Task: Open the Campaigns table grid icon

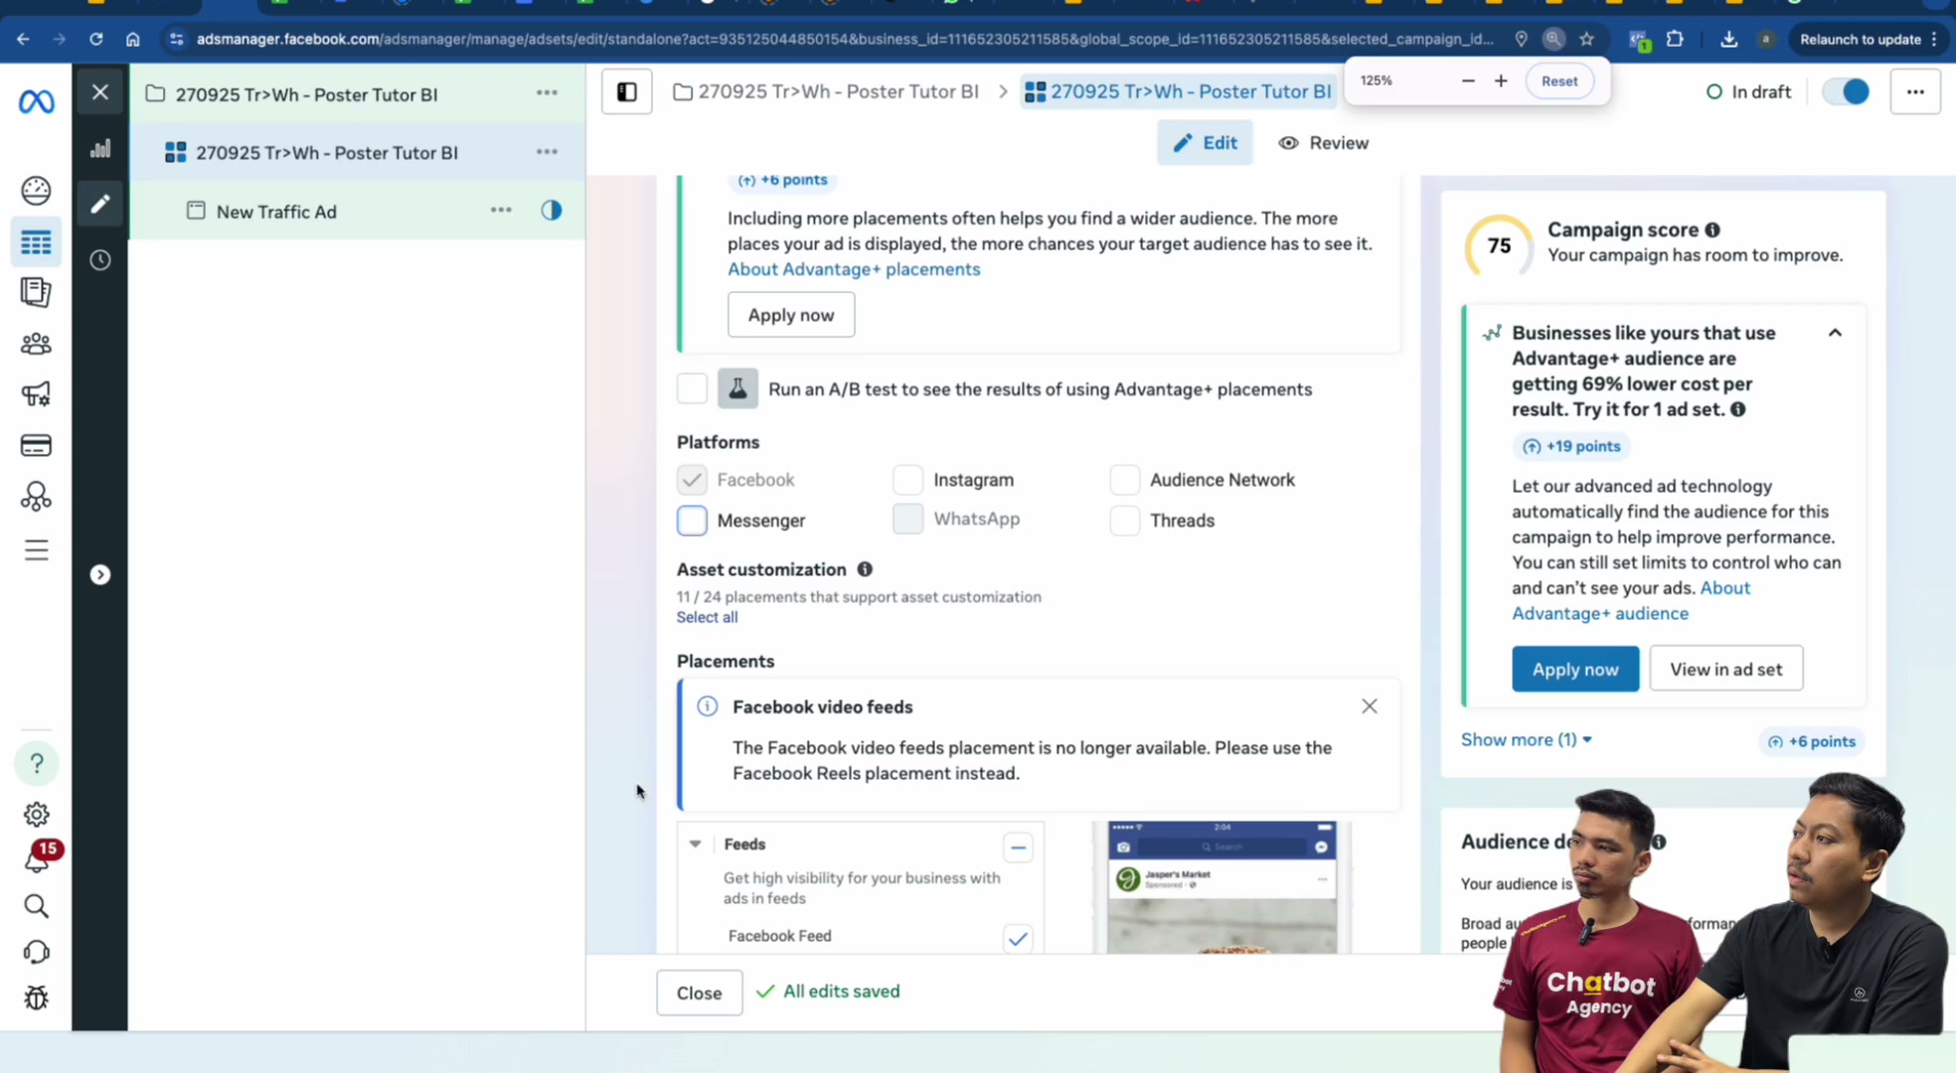Action: [36, 242]
